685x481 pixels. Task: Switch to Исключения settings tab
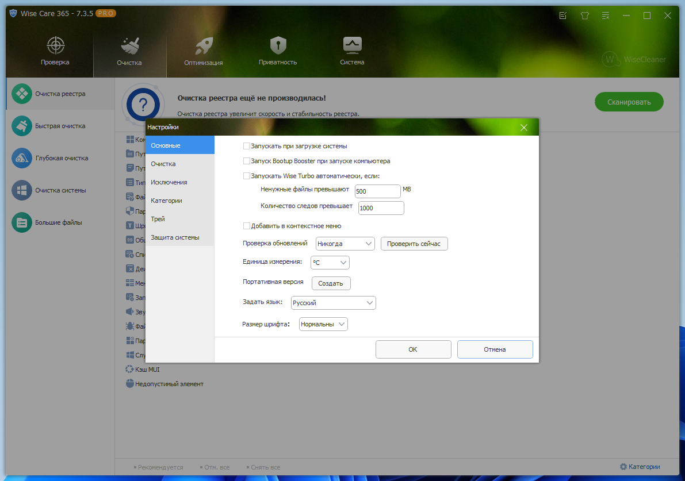(x=180, y=182)
